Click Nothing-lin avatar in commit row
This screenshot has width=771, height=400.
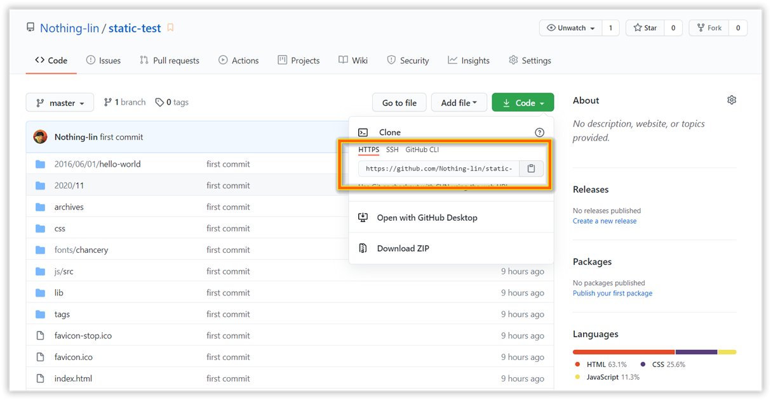(41, 137)
